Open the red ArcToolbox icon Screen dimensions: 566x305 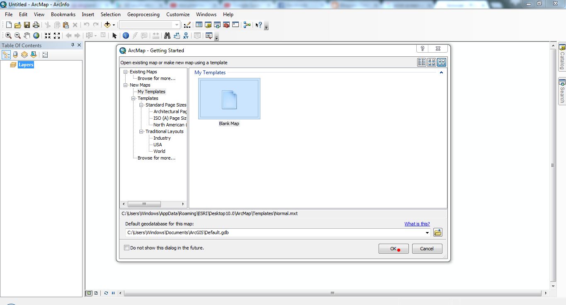pyautogui.click(x=226, y=25)
